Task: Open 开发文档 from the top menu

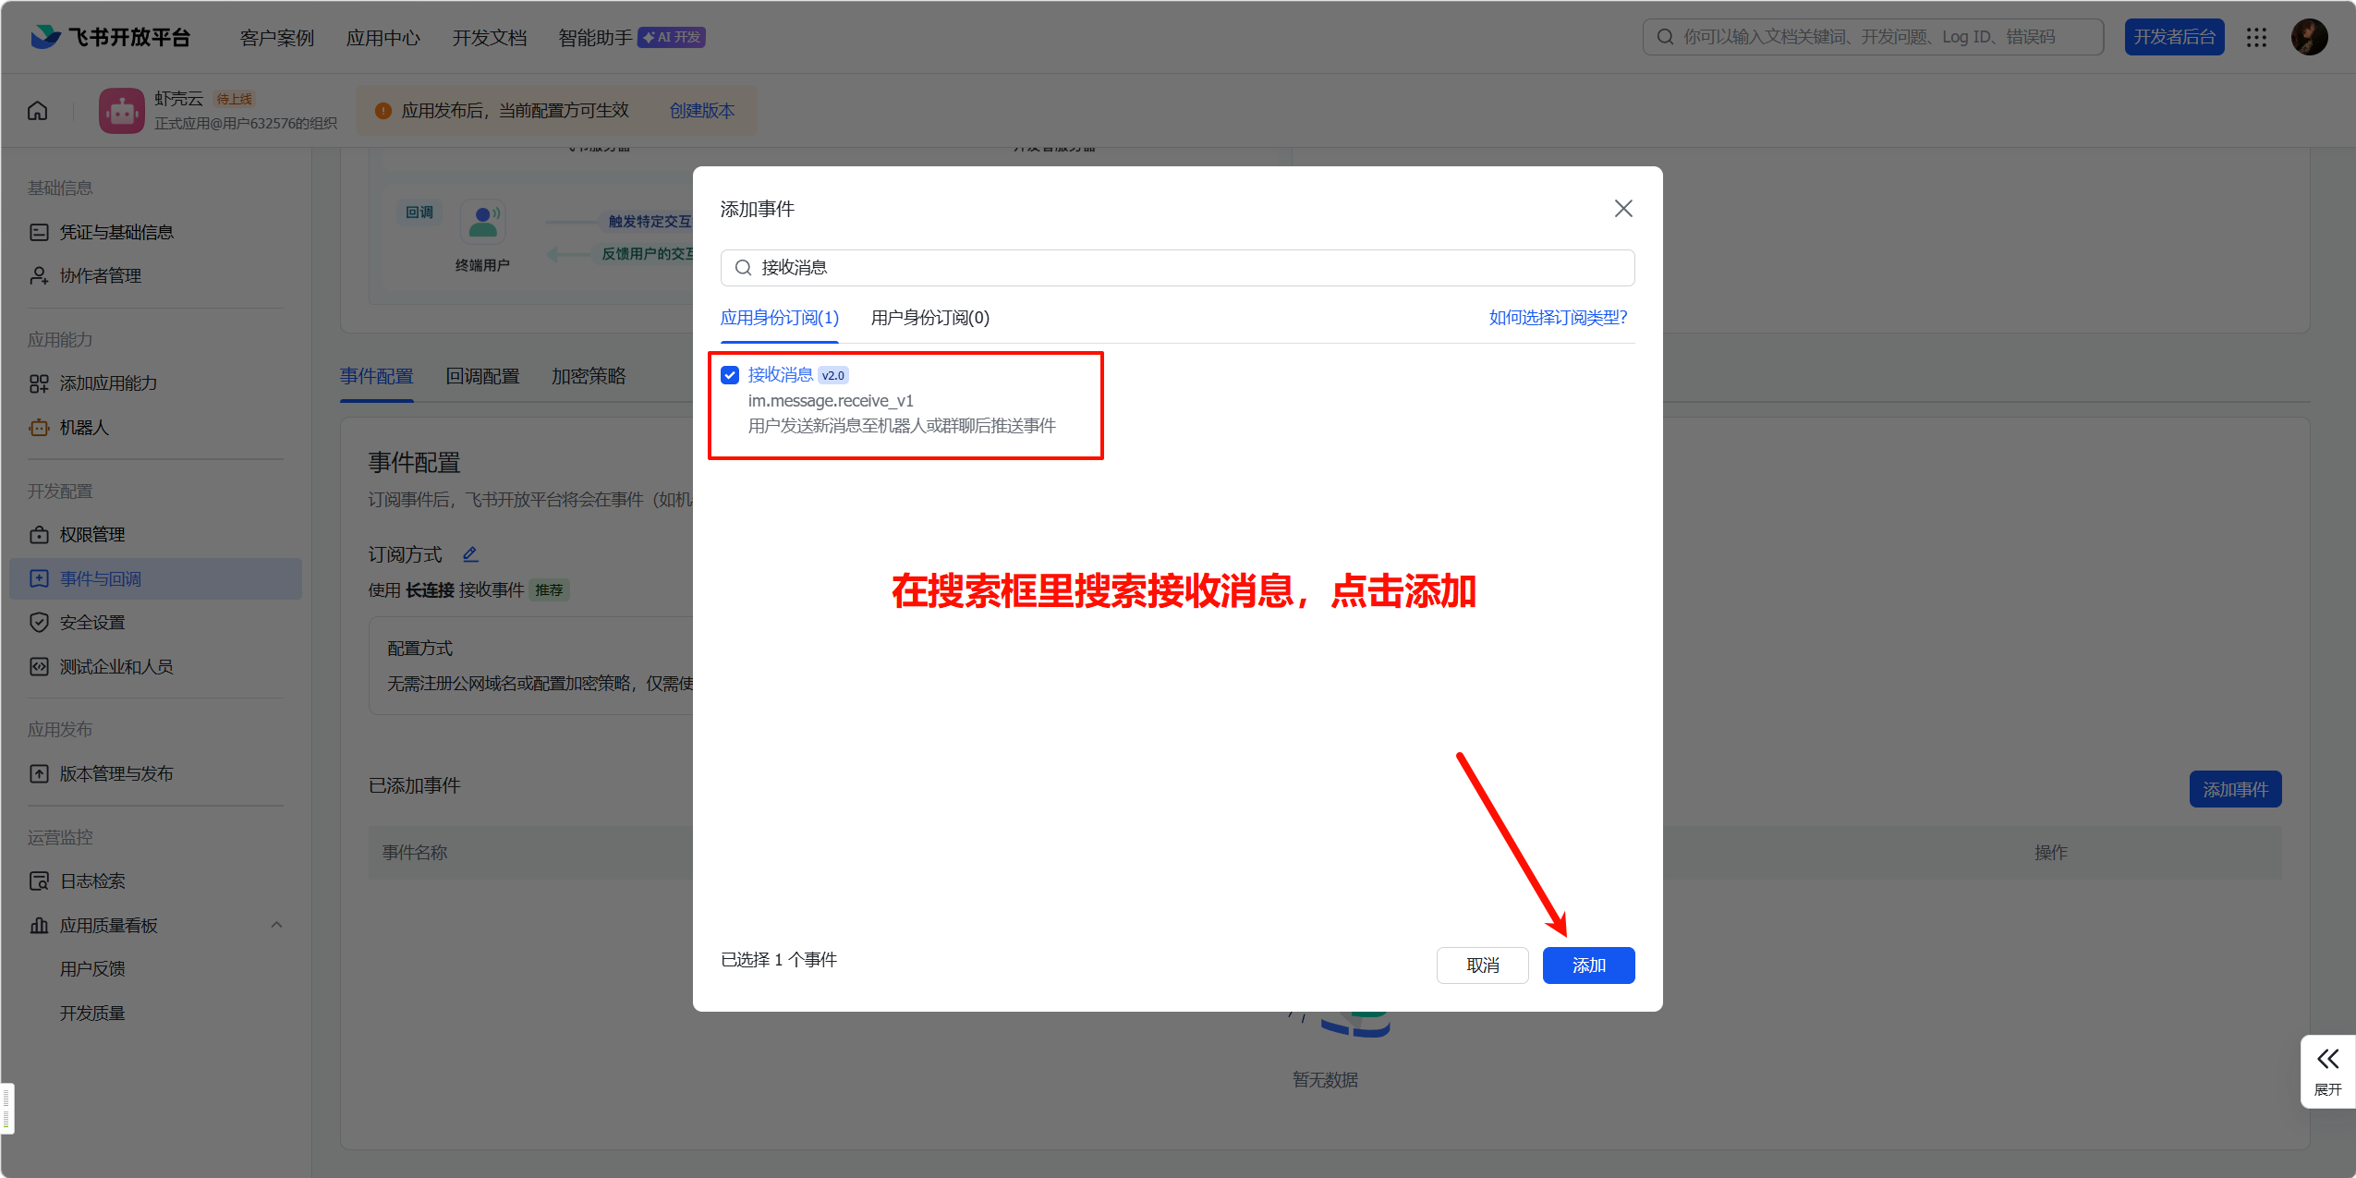Action: (x=489, y=37)
